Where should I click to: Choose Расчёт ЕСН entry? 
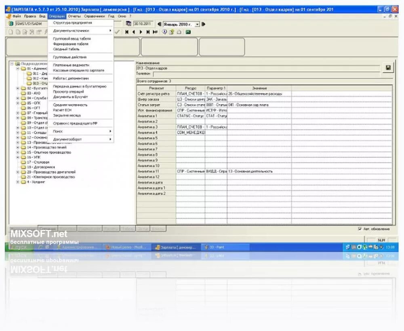[80, 110]
